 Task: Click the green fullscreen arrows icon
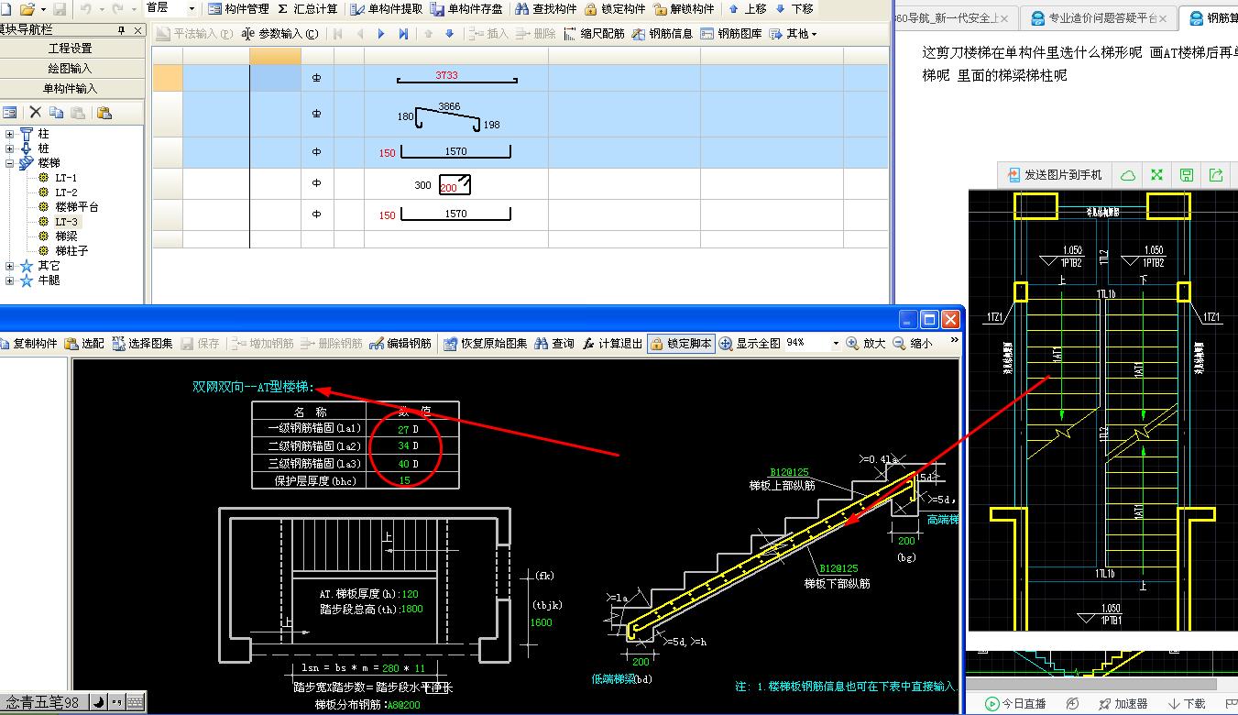[x=1157, y=175]
